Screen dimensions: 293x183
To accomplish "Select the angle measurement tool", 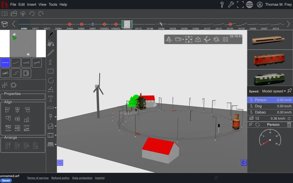I will 51,89.
